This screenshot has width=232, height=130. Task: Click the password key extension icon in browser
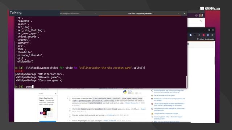click(195, 35)
